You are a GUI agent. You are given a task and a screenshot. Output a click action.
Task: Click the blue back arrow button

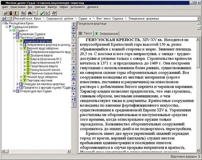tap(4, 19)
